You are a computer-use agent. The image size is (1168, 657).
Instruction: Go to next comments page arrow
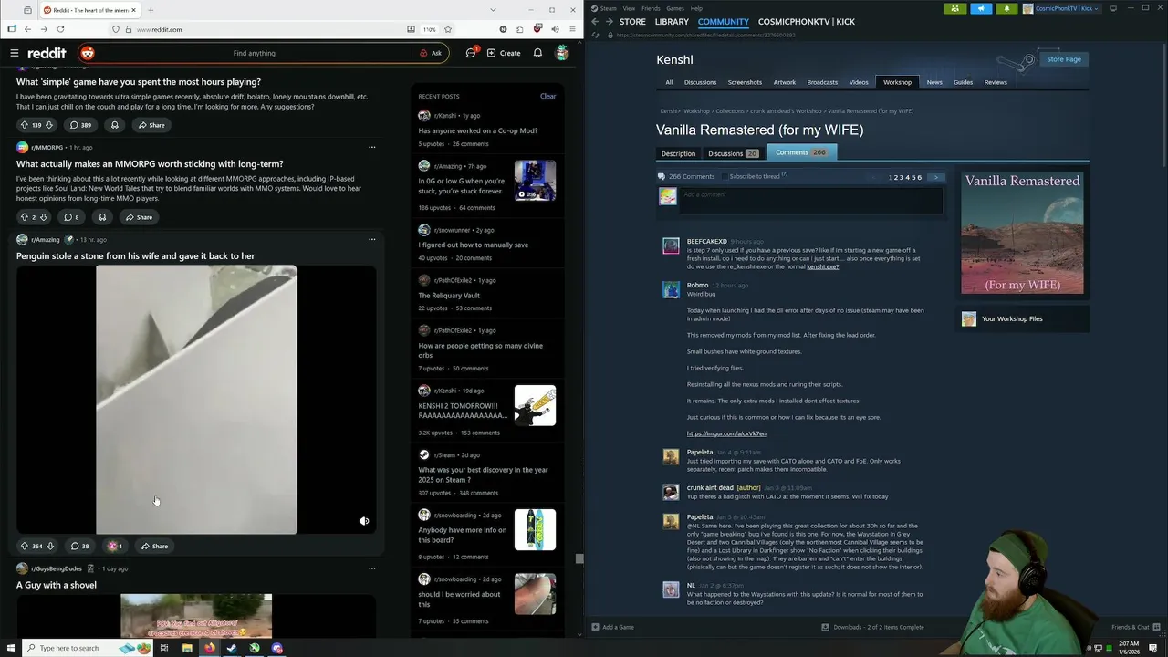coord(936,177)
